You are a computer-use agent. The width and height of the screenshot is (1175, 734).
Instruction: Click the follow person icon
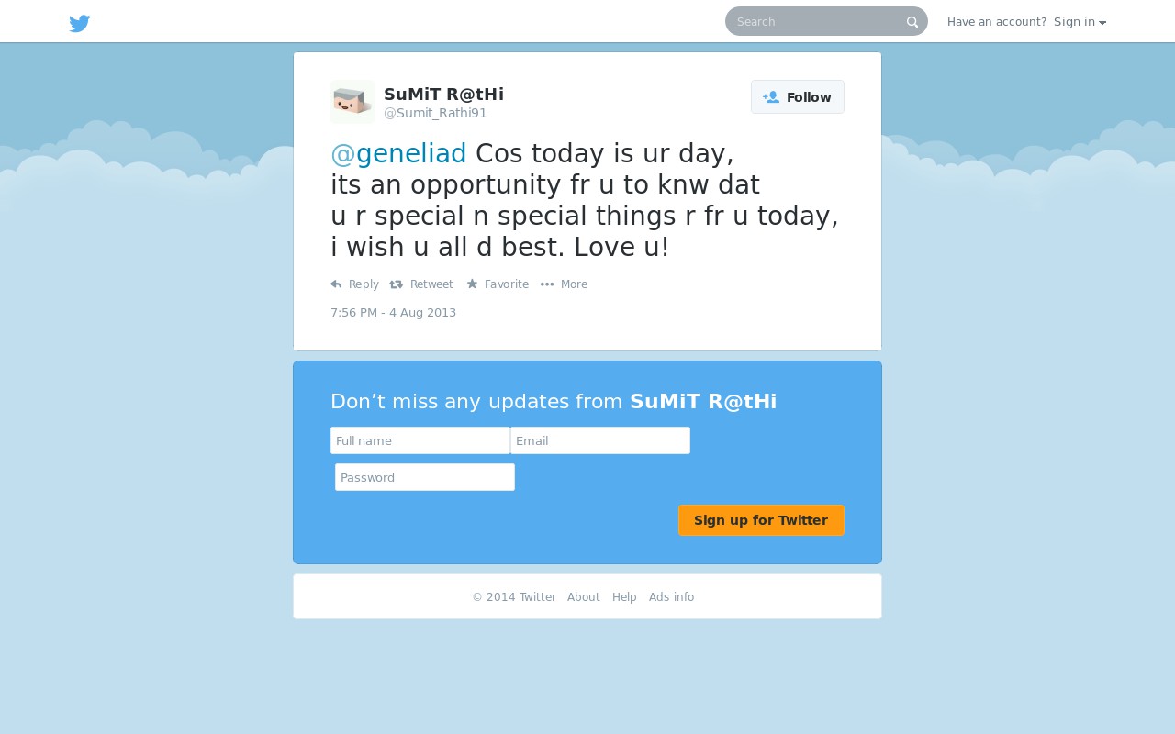click(x=771, y=97)
